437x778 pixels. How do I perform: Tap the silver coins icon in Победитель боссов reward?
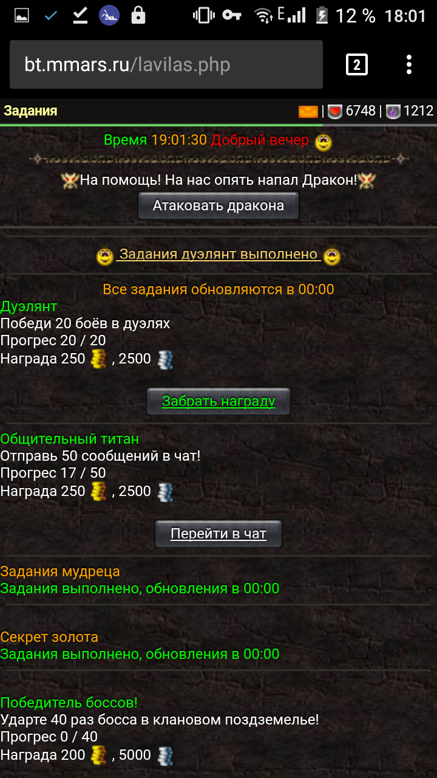[x=165, y=756]
